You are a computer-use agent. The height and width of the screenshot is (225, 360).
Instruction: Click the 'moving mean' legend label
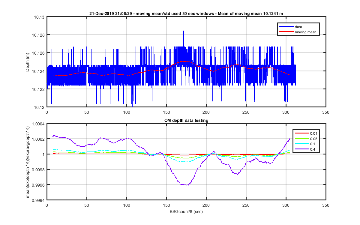coord(305,32)
